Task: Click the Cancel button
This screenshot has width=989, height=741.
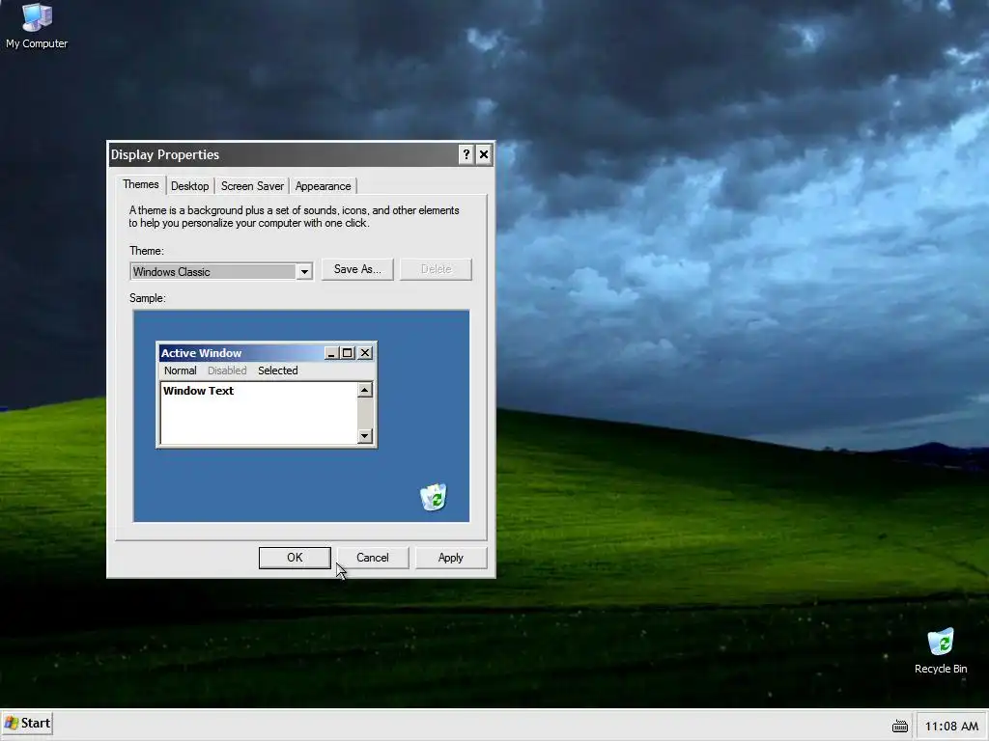Action: point(373,558)
